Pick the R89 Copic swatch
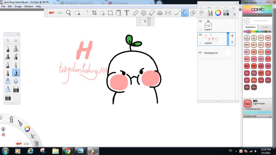 coord(254,87)
